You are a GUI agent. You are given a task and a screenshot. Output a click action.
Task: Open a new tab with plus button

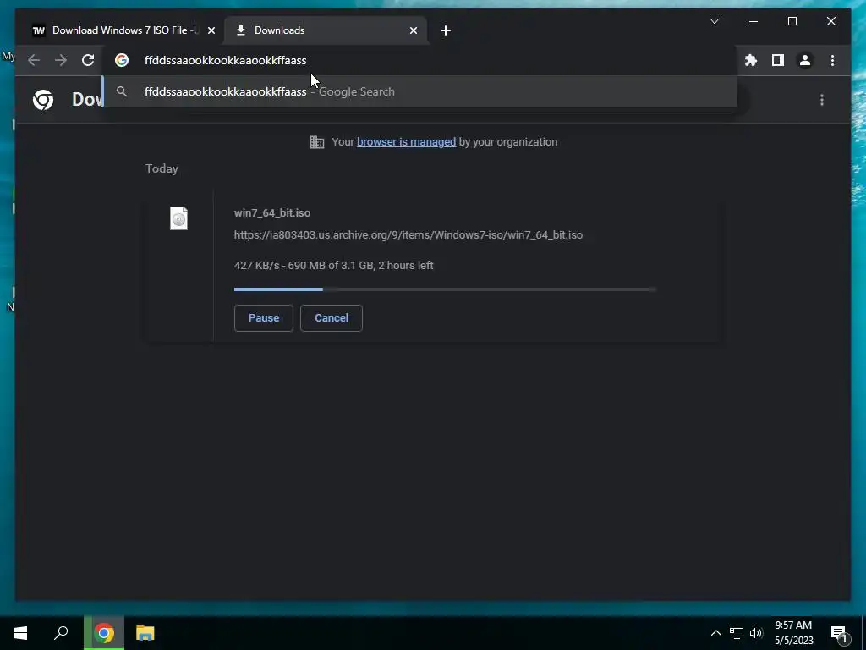coord(446,30)
